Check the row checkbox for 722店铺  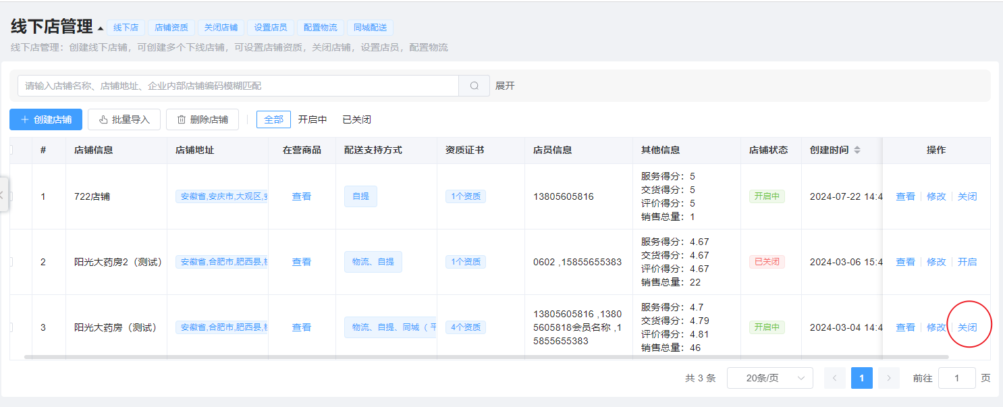pos(11,196)
